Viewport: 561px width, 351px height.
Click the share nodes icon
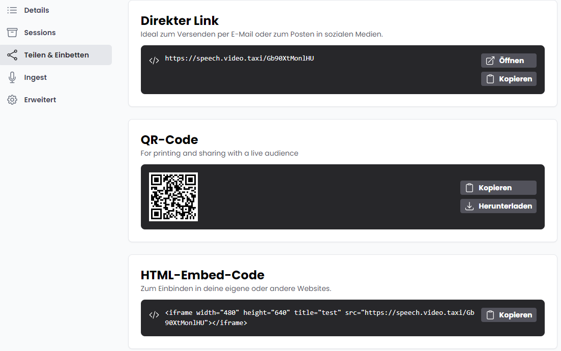(x=12, y=55)
